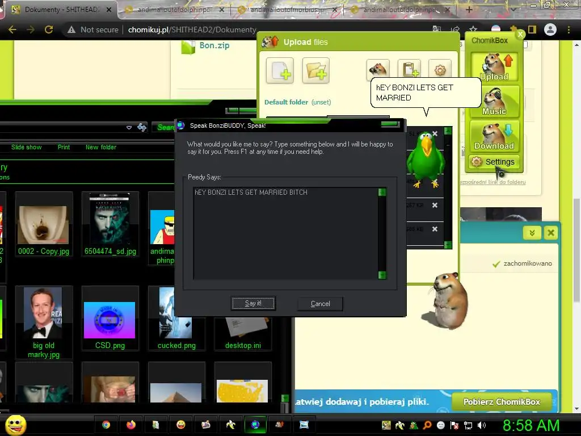Click the page scrollbar down arrow
The height and width of the screenshot is (436, 581).
(x=576, y=409)
